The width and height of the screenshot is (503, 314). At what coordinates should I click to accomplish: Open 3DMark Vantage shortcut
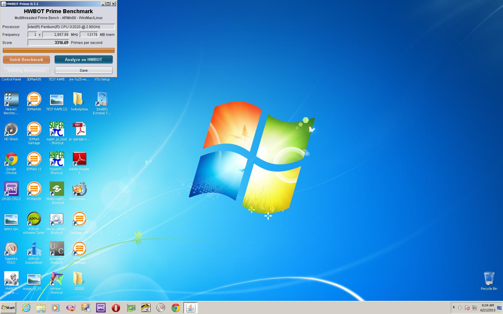point(34,133)
